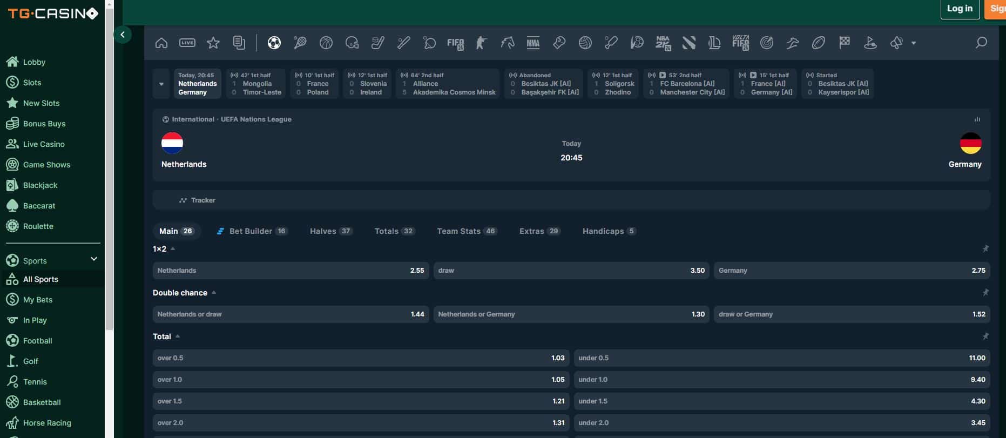Select the League of Legends icon
Image resolution: width=1006 pixels, height=438 pixels.
point(715,43)
